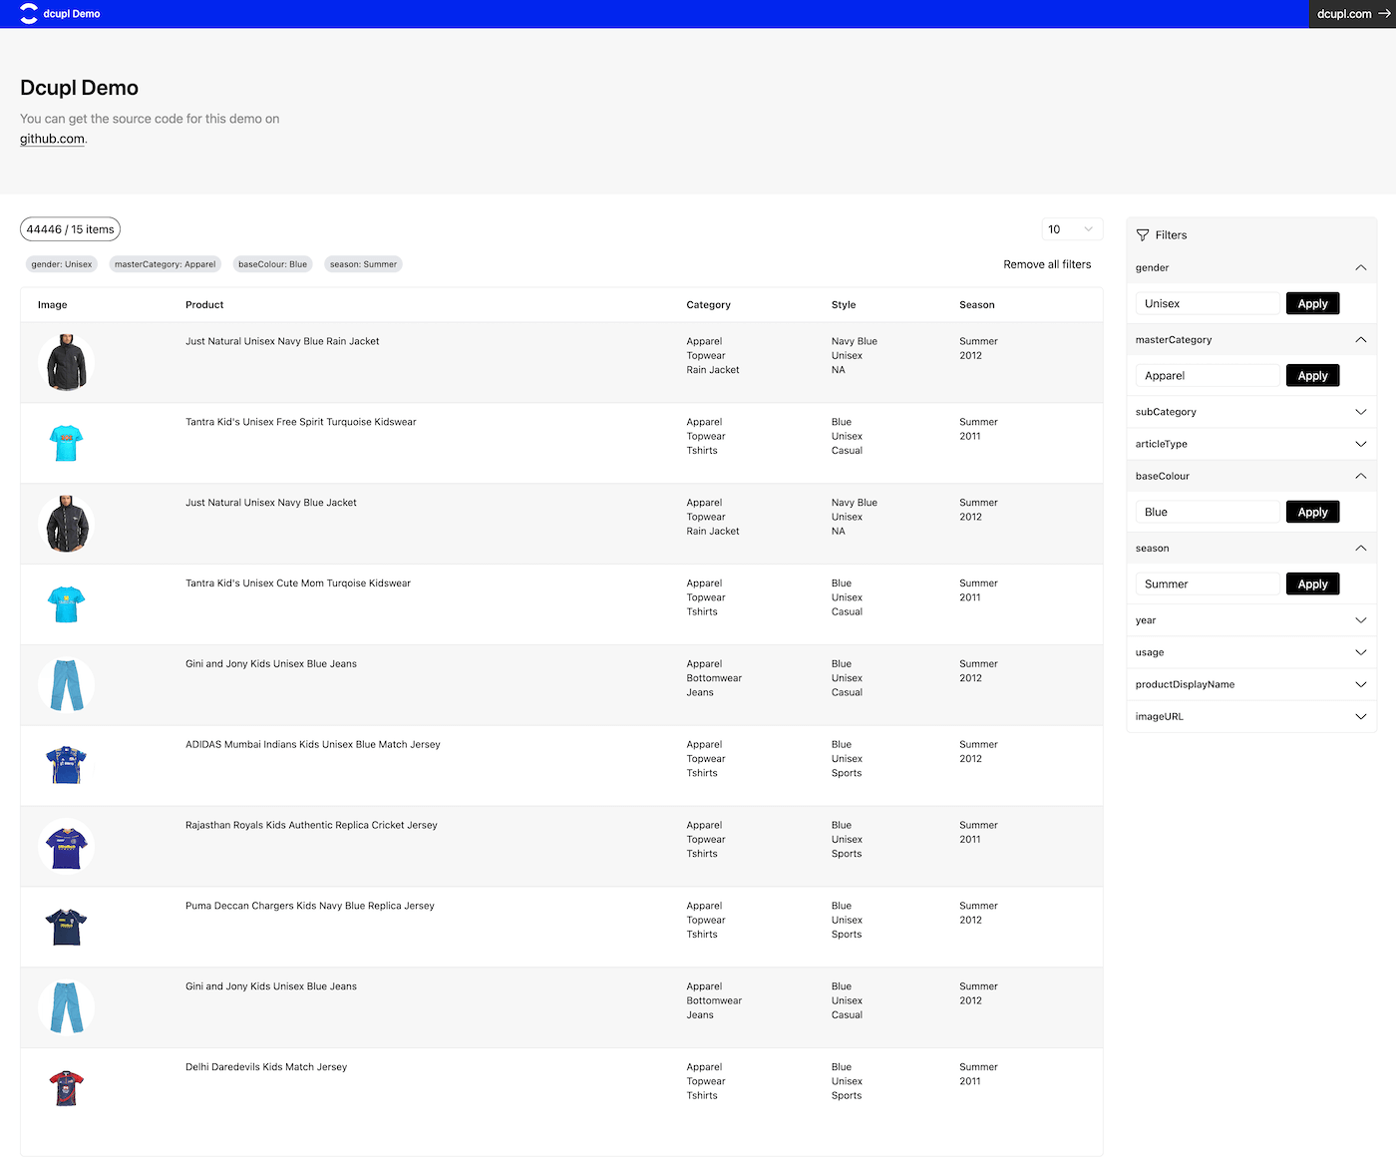Click Free Spirit Turquoise Kidswear thumbnail
The image size is (1396, 1166).
point(67,443)
